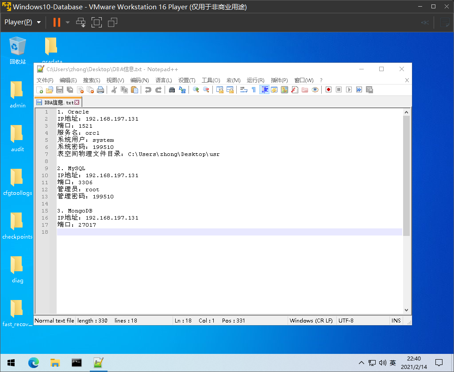Viewport: 454px width, 372px height.
Task: Save the DBA信息.txt file with Save icon
Action: (60, 90)
